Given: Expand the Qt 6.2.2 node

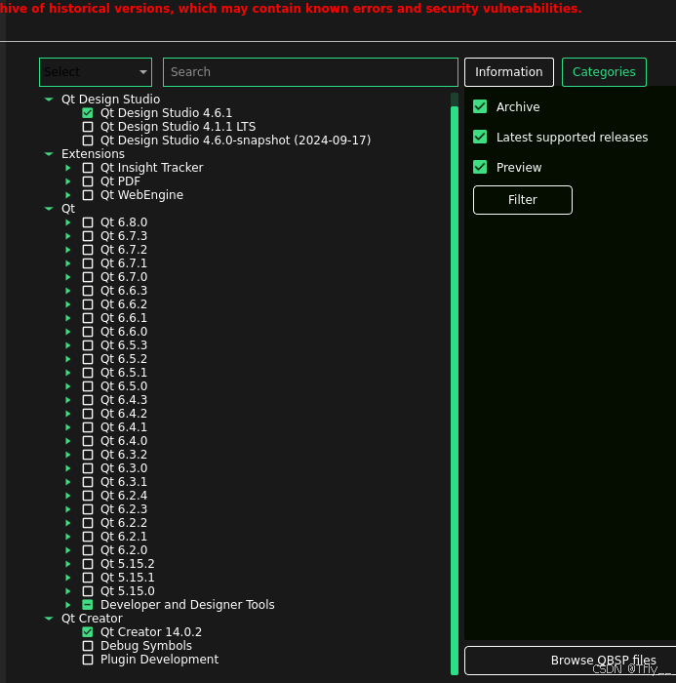Looking at the screenshot, I should point(68,523).
